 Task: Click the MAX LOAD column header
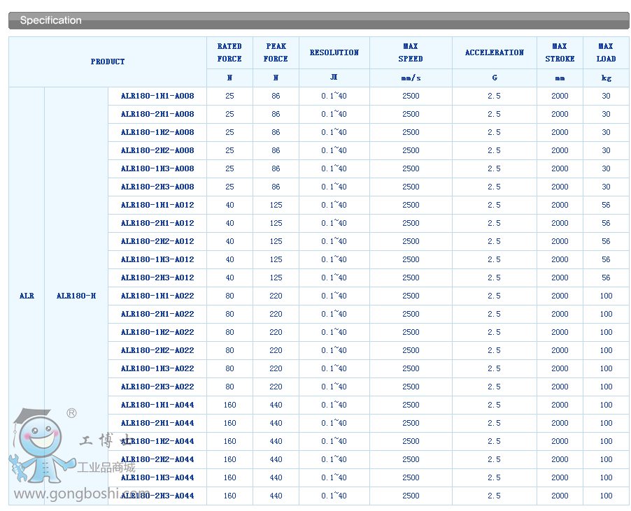click(606, 52)
